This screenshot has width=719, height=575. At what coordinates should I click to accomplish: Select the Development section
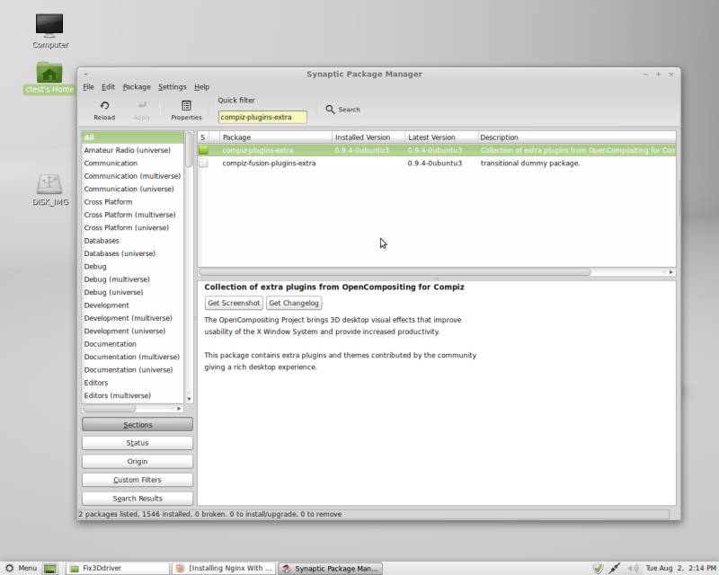pyautogui.click(x=133, y=305)
